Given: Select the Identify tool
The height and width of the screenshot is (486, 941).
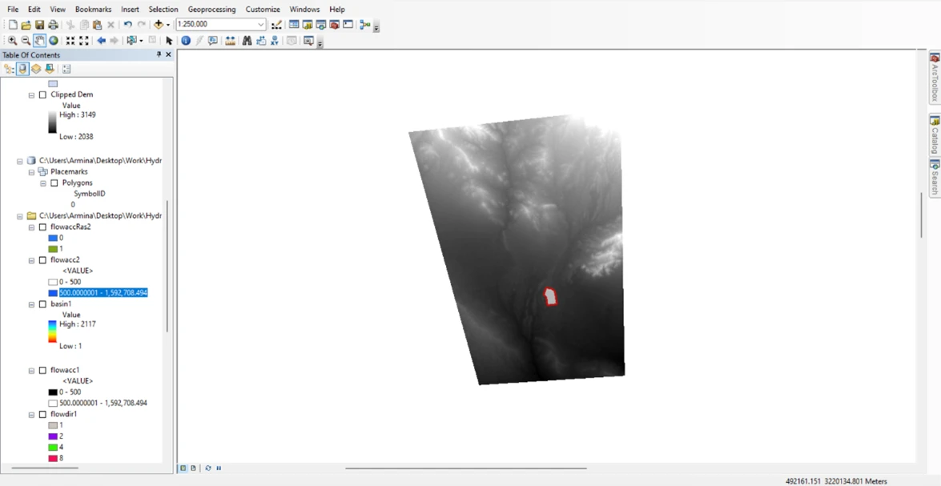Looking at the screenshot, I should [x=186, y=40].
